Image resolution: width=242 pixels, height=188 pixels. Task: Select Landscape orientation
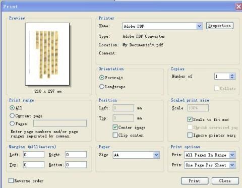(102, 87)
